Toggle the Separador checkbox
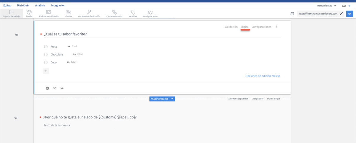This screenshot has width=356, height=143. (253, 99)
